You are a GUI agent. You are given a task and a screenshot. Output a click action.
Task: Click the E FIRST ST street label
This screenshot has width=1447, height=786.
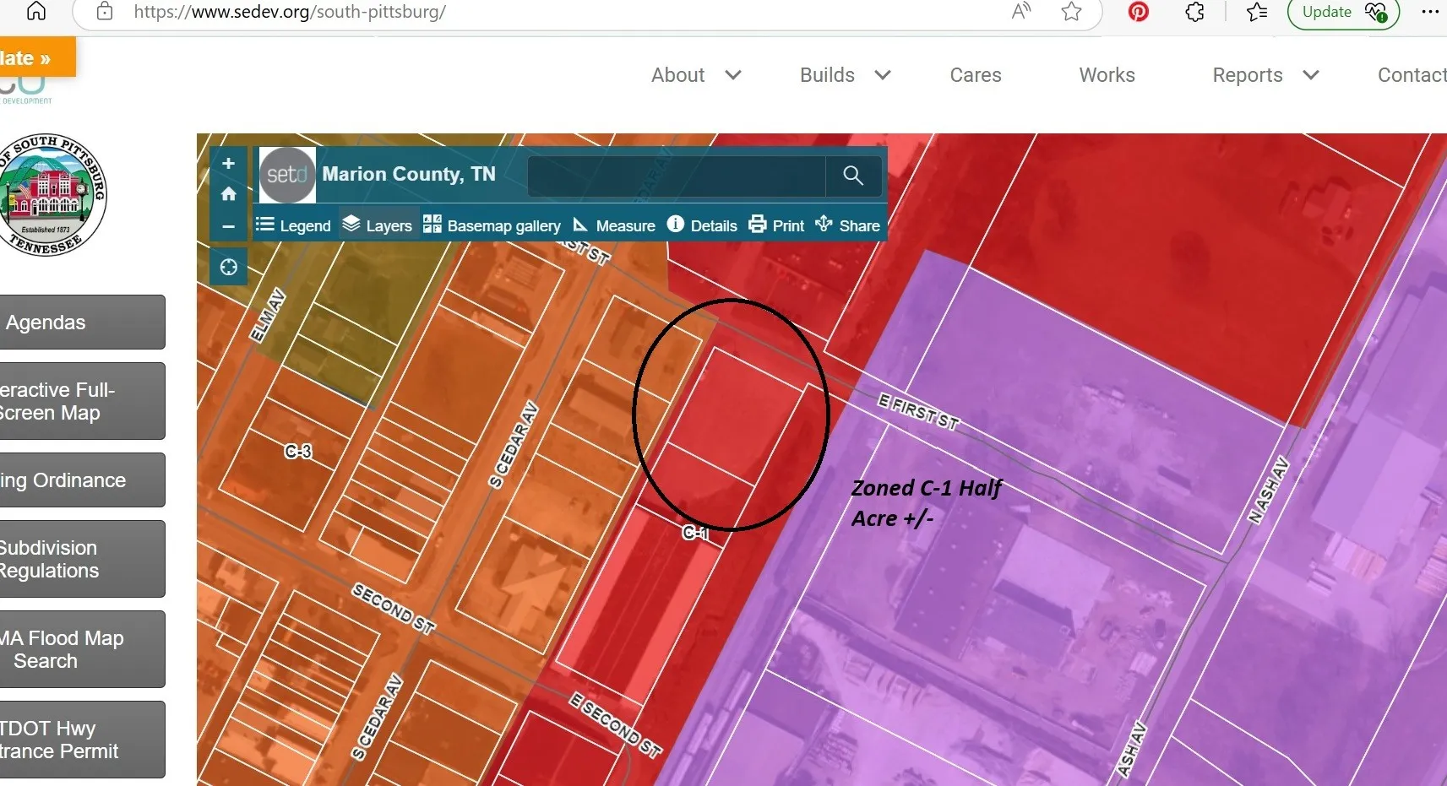[x=918, y=412]
